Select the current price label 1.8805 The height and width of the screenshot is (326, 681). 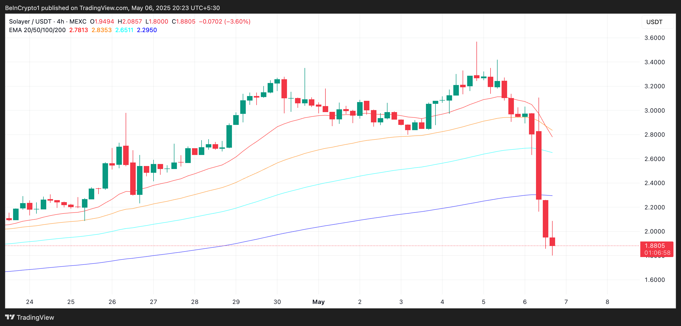[655, 246]
